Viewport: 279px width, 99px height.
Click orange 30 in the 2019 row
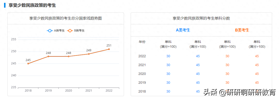(x=227, y=83)
